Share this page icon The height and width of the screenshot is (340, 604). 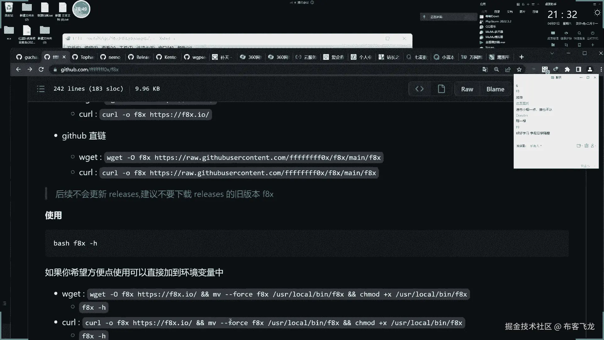[508, 70]
